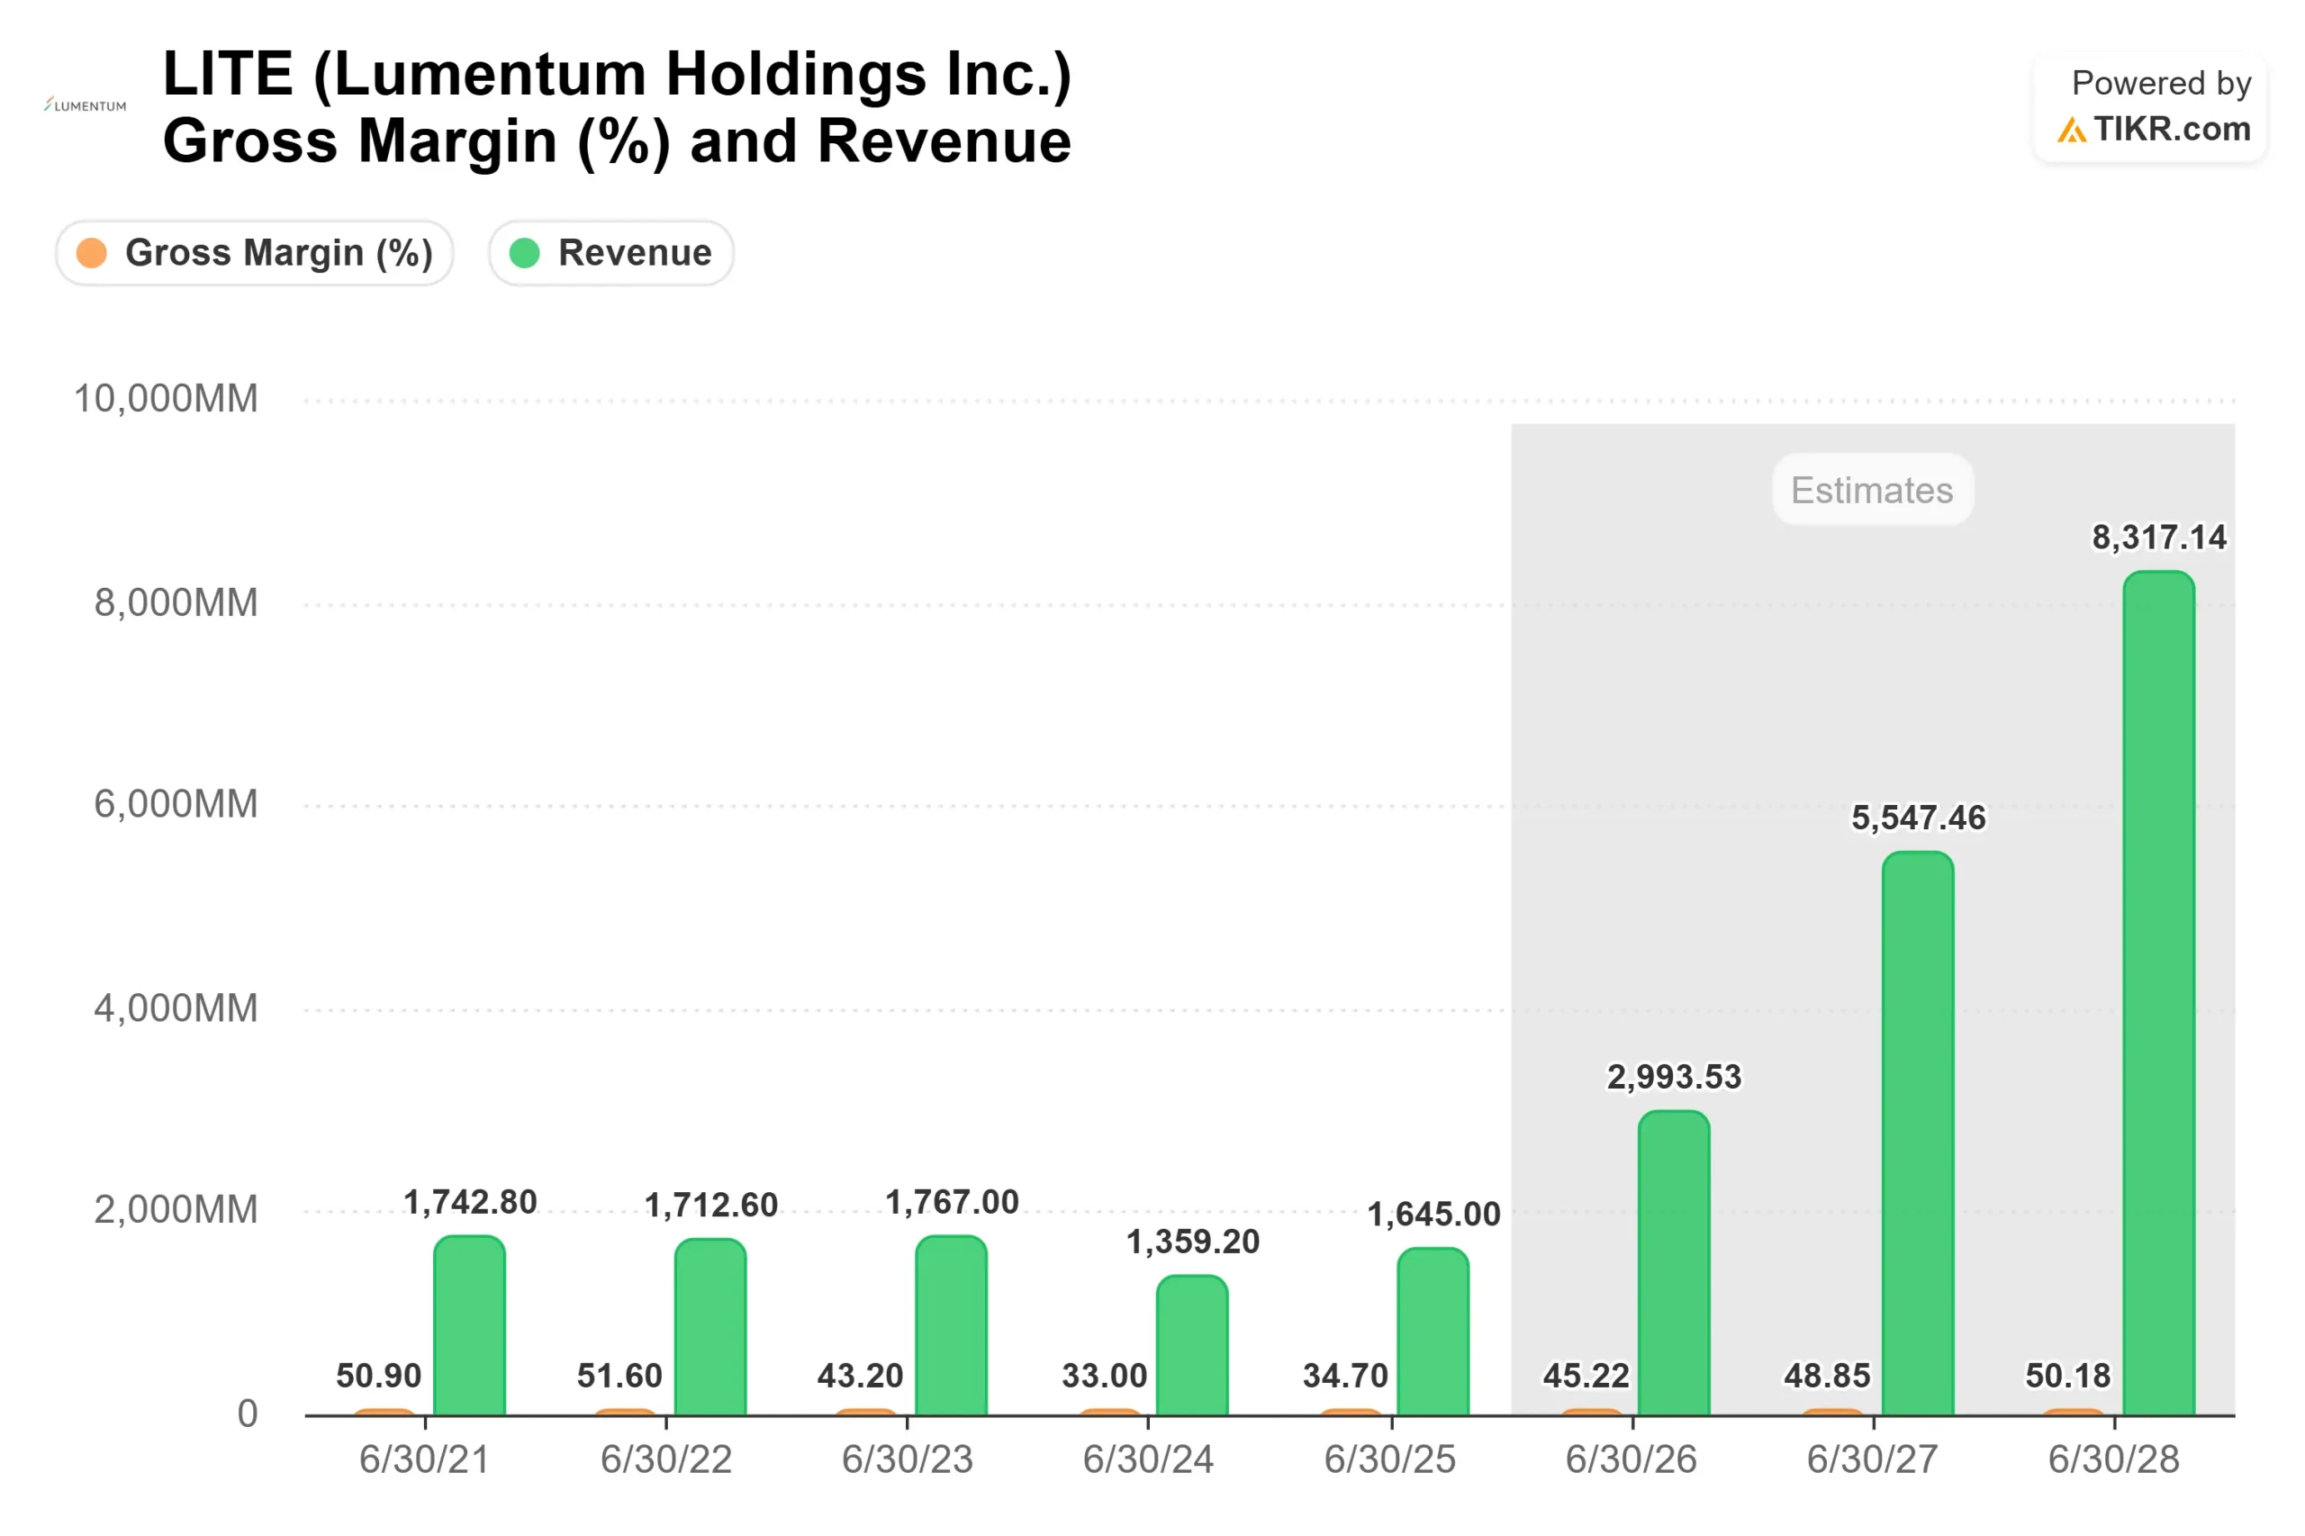The height and width of the screenshot is (1536, 2305).
Task: Click the 2,993.53 revenue estimate
Action: tap(1674, 1078)
